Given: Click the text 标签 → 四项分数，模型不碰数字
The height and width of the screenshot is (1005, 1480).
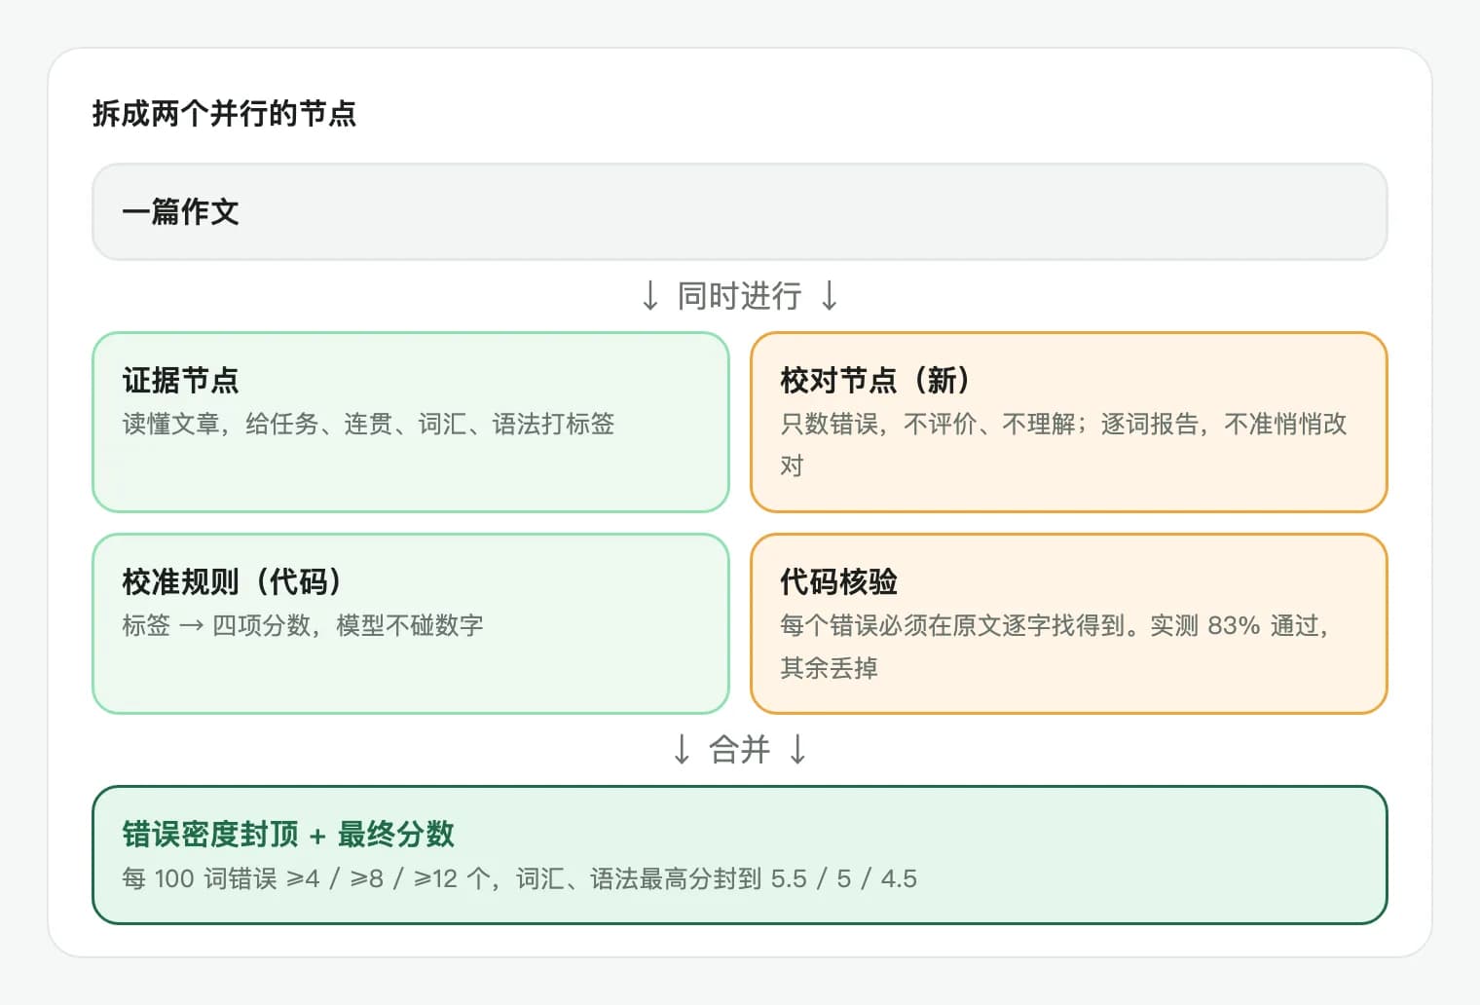Looking at the screenshot, I should 303,625.
